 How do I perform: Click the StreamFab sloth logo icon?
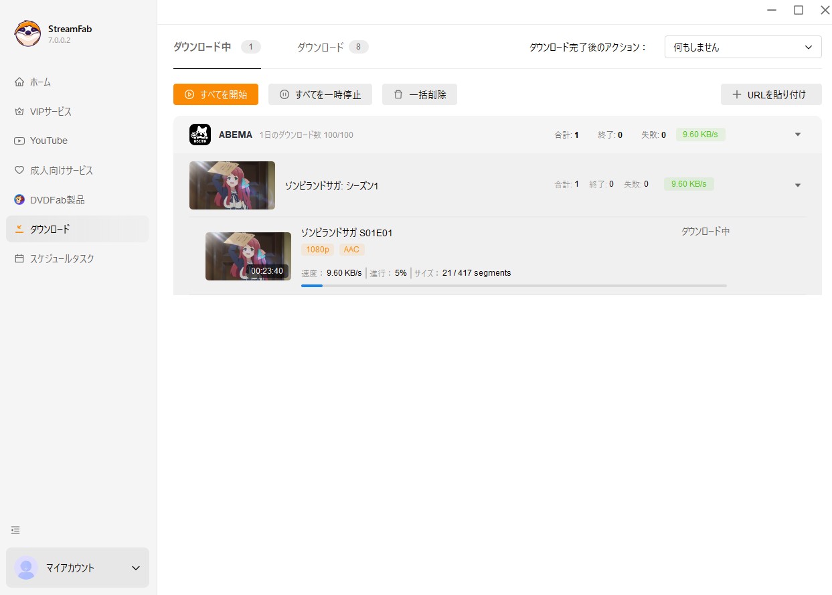tap(27, 34)
